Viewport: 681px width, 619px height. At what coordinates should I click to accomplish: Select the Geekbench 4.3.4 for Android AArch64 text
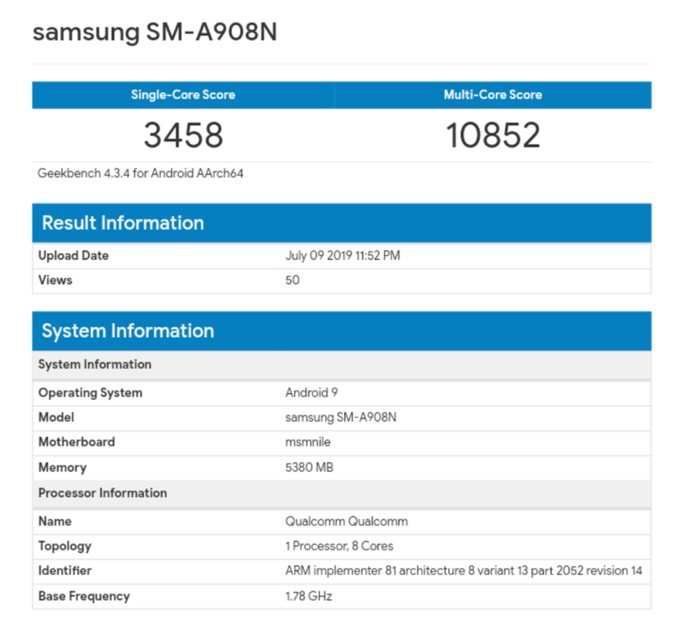[140, 173]
